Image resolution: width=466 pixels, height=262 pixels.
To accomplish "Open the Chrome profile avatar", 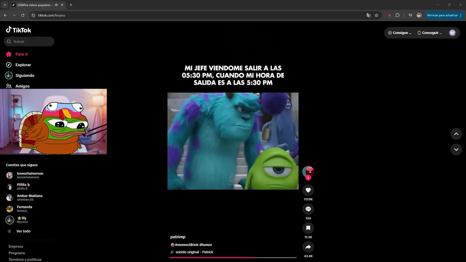I will [419, 15].
